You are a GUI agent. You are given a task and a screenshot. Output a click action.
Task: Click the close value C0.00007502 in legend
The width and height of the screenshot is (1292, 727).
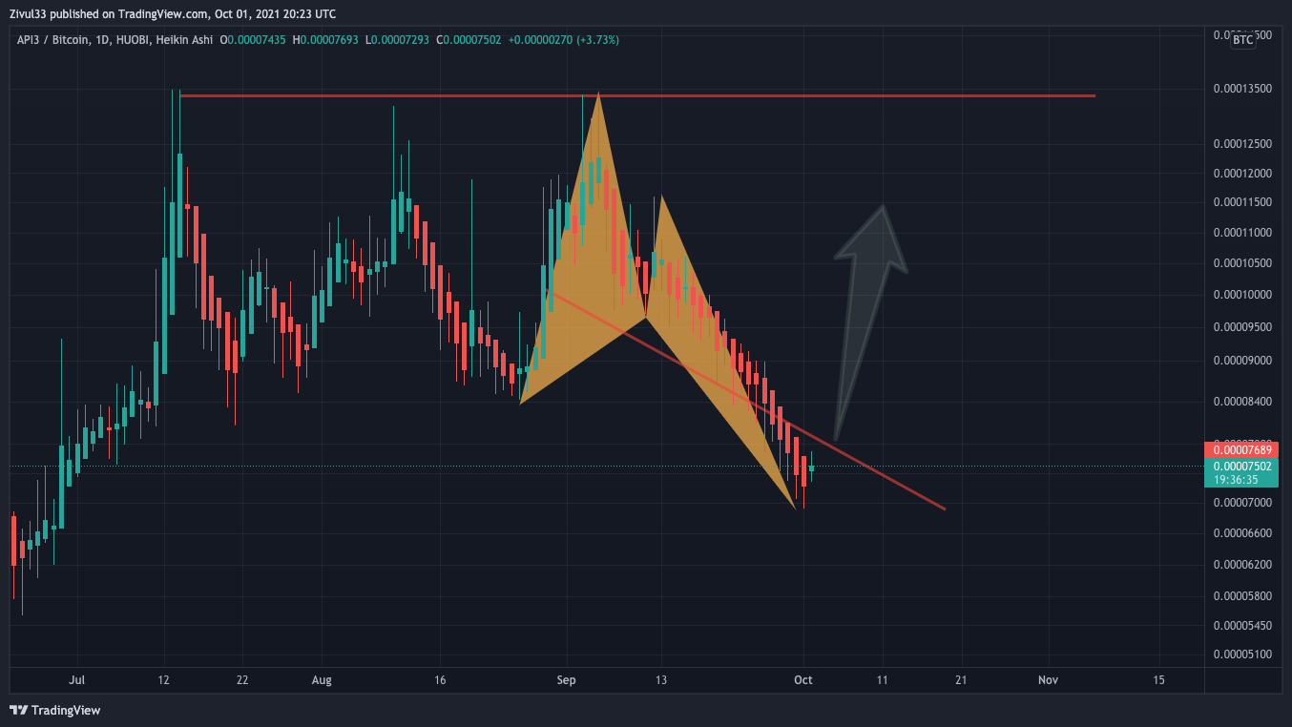click(469, 40)
